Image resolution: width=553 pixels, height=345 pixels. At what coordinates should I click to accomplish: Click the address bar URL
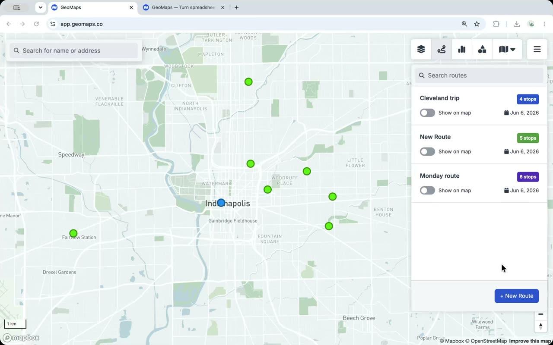tap(82, 24)
